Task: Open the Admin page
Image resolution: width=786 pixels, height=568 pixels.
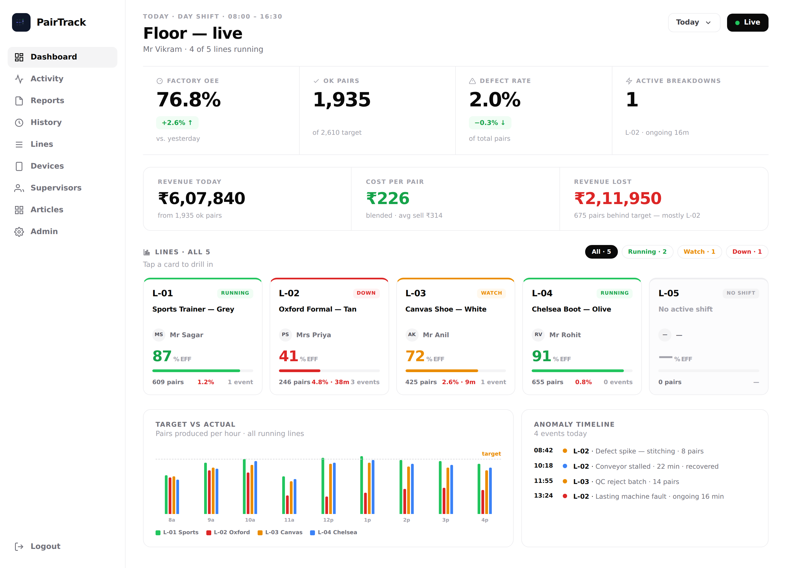Action: coord(62,232)
